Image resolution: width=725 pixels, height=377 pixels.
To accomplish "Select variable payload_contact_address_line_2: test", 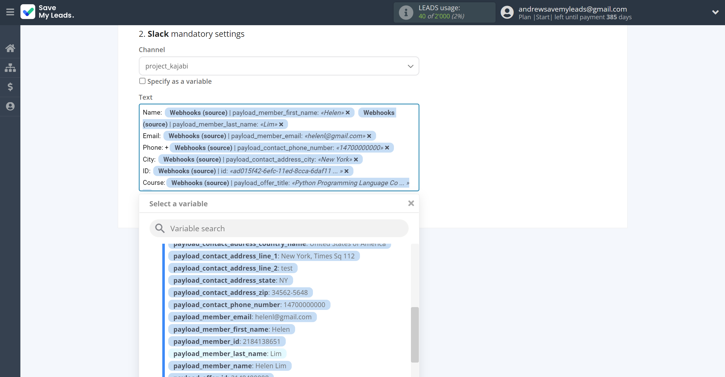I will (233, 268).
